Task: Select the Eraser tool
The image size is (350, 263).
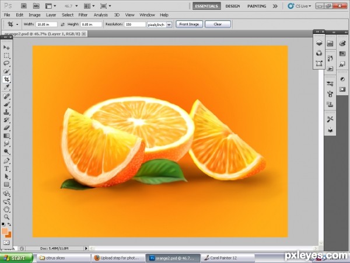Action: click(6, 128)
